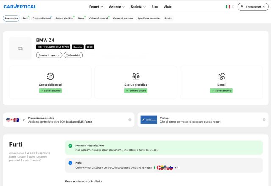Click the blue Nota info icon
The height and width of the screenshot is (186, 271).
[x=70, y=163]
